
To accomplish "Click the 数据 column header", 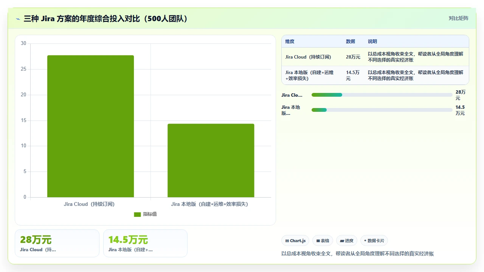I will (351, 42).
